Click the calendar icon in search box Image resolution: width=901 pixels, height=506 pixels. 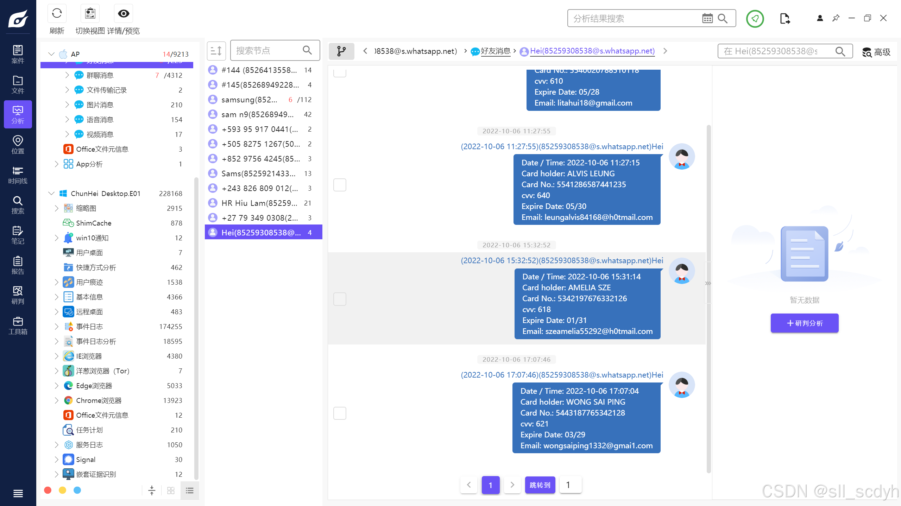pos(707,18)
